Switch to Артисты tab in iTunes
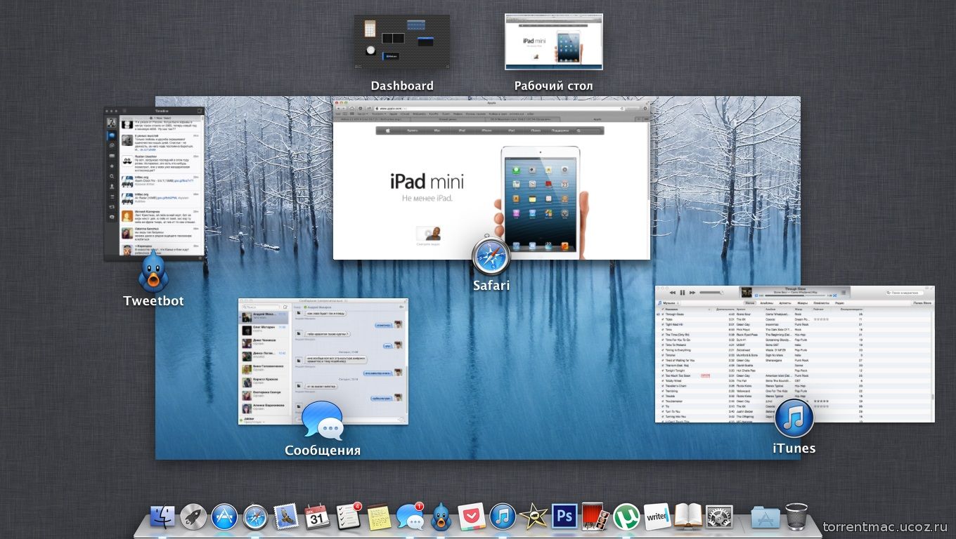Image resolution: width=956 pixels, height=539 pixels. coord(785,303)
